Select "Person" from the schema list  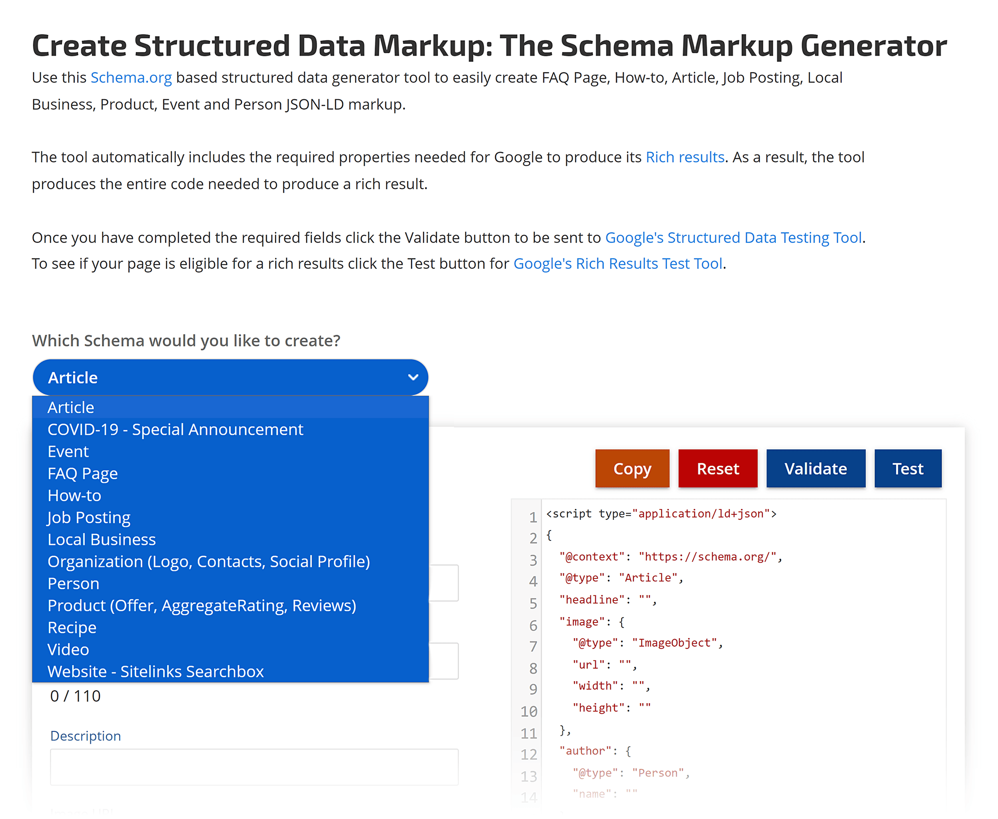point(73,583)
